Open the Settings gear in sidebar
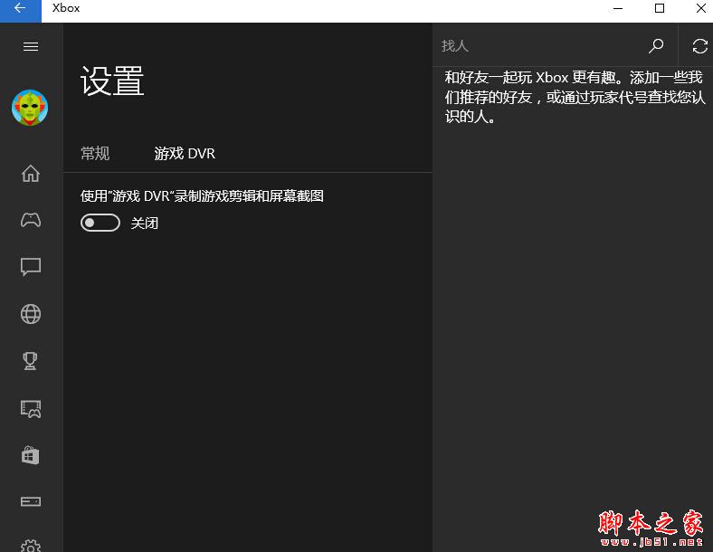The height and width of the screenshot is (552, 713). pos(31,546)
